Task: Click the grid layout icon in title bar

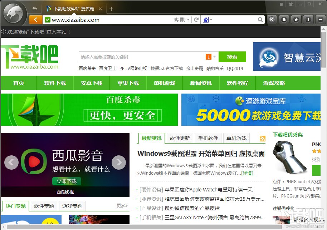Action: click(x=281, y=4)
